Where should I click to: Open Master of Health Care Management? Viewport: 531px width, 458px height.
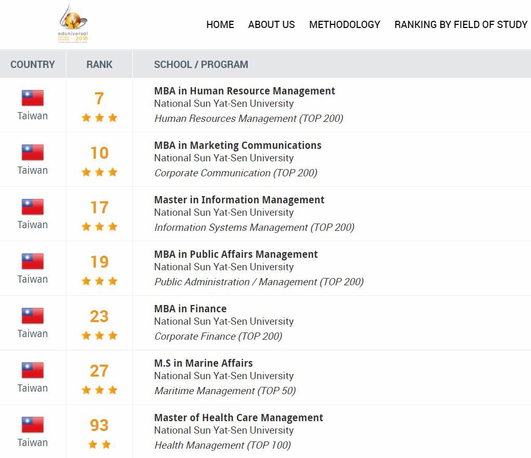(238, 418)
